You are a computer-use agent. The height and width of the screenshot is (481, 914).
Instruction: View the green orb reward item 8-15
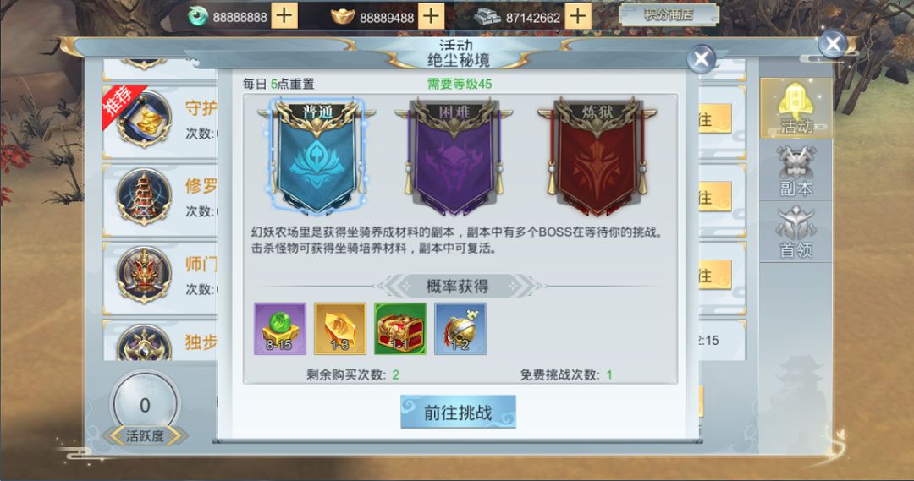click(x=280, y=329)
